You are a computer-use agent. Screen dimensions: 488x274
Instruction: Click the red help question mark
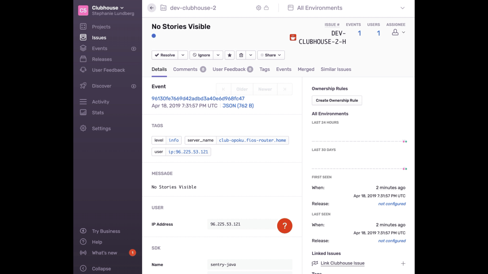[285, 226]
